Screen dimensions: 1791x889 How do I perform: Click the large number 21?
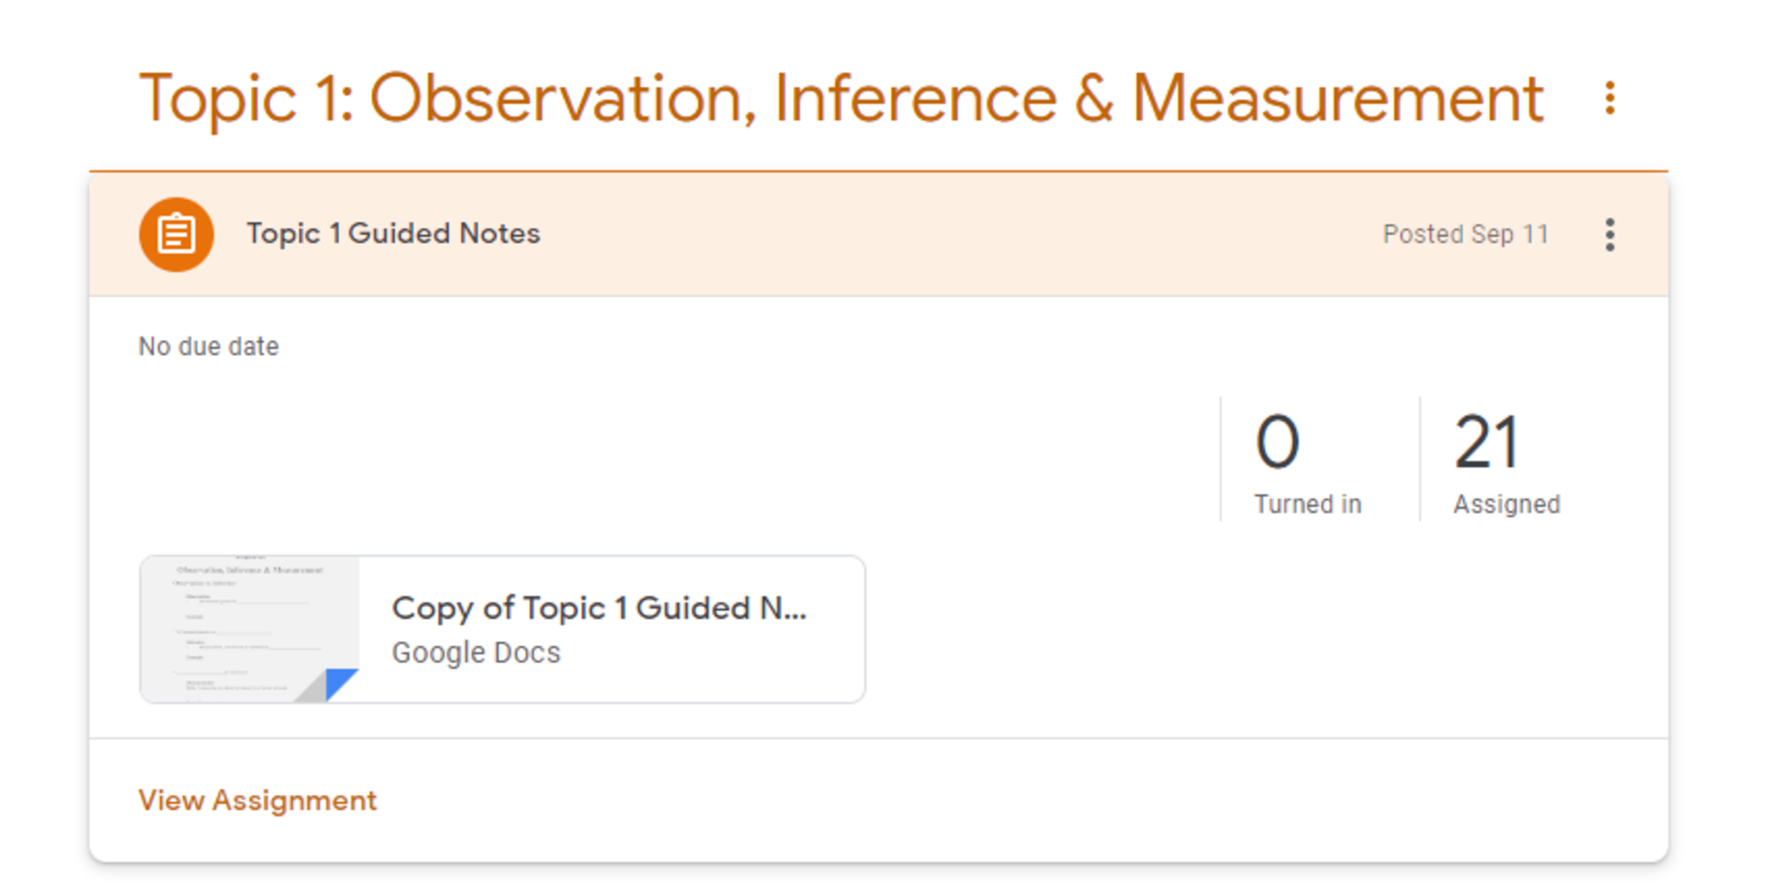[1487, 441]
